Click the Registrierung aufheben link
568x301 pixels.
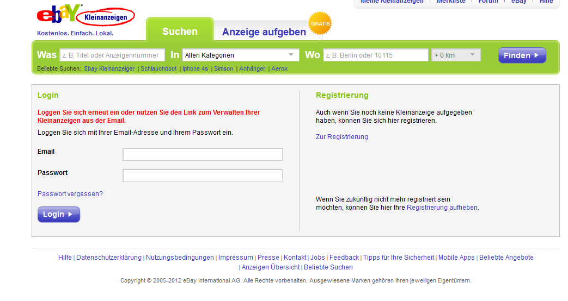pos(442,208)
